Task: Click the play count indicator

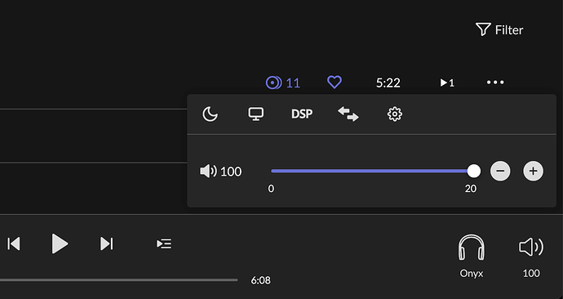Action: point(447,83)
